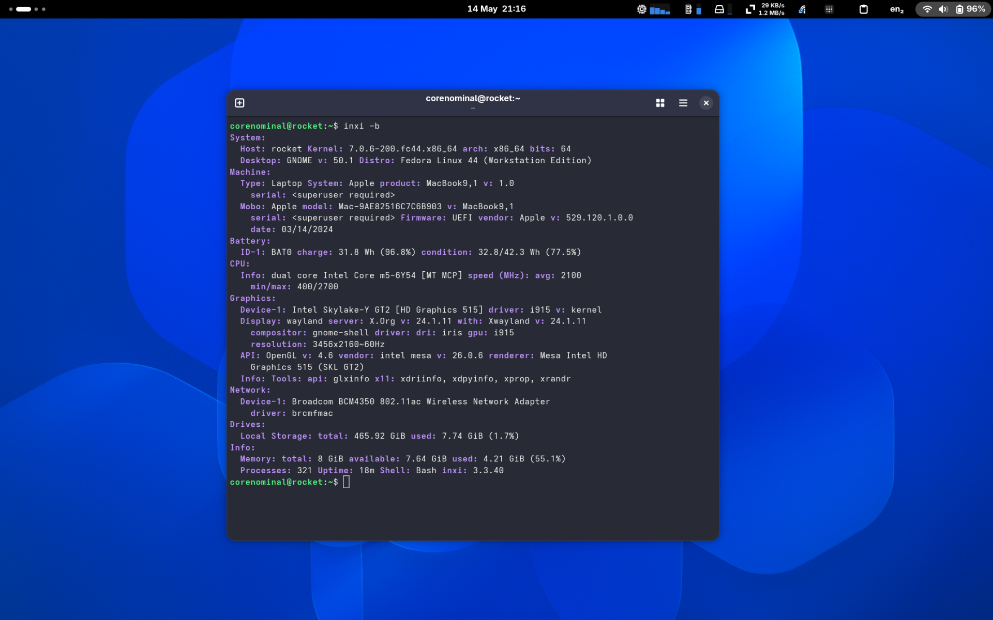Click the resolution 3456x2160~60Hz
Viewport: 993px width, 620px height.
(349, 345)
